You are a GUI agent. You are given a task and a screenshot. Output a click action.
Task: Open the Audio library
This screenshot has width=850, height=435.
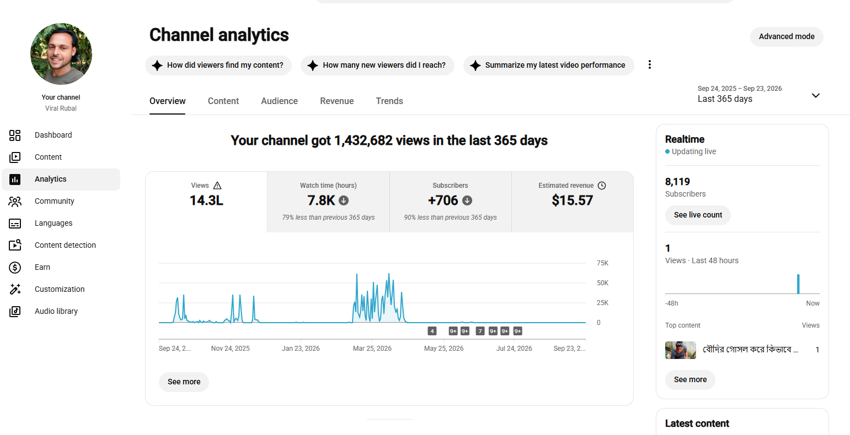pos(61,311)
